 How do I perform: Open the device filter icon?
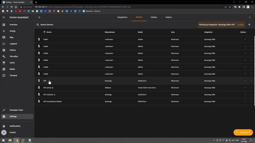point(249,25)
